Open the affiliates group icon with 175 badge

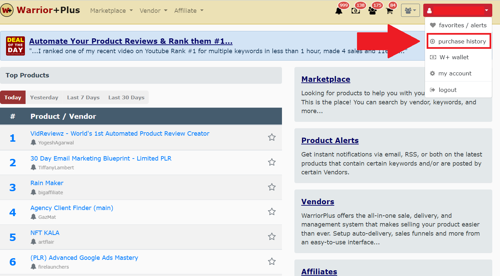372,11
